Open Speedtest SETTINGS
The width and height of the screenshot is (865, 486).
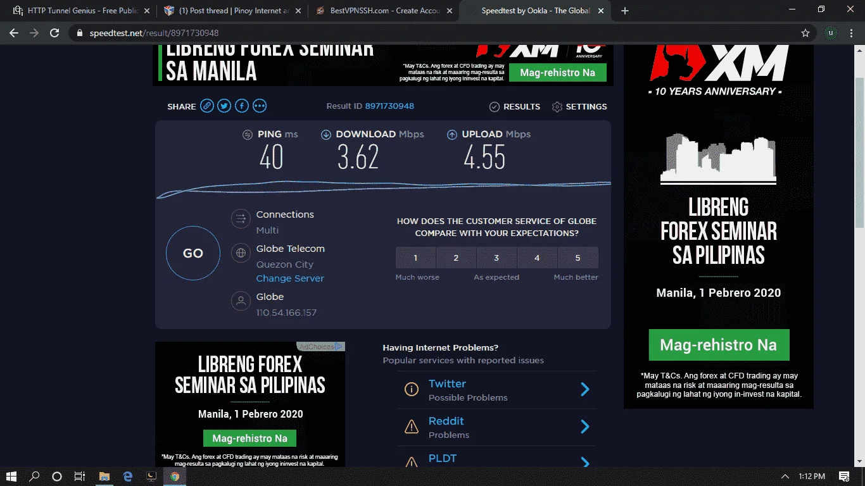tap(579, 106)
